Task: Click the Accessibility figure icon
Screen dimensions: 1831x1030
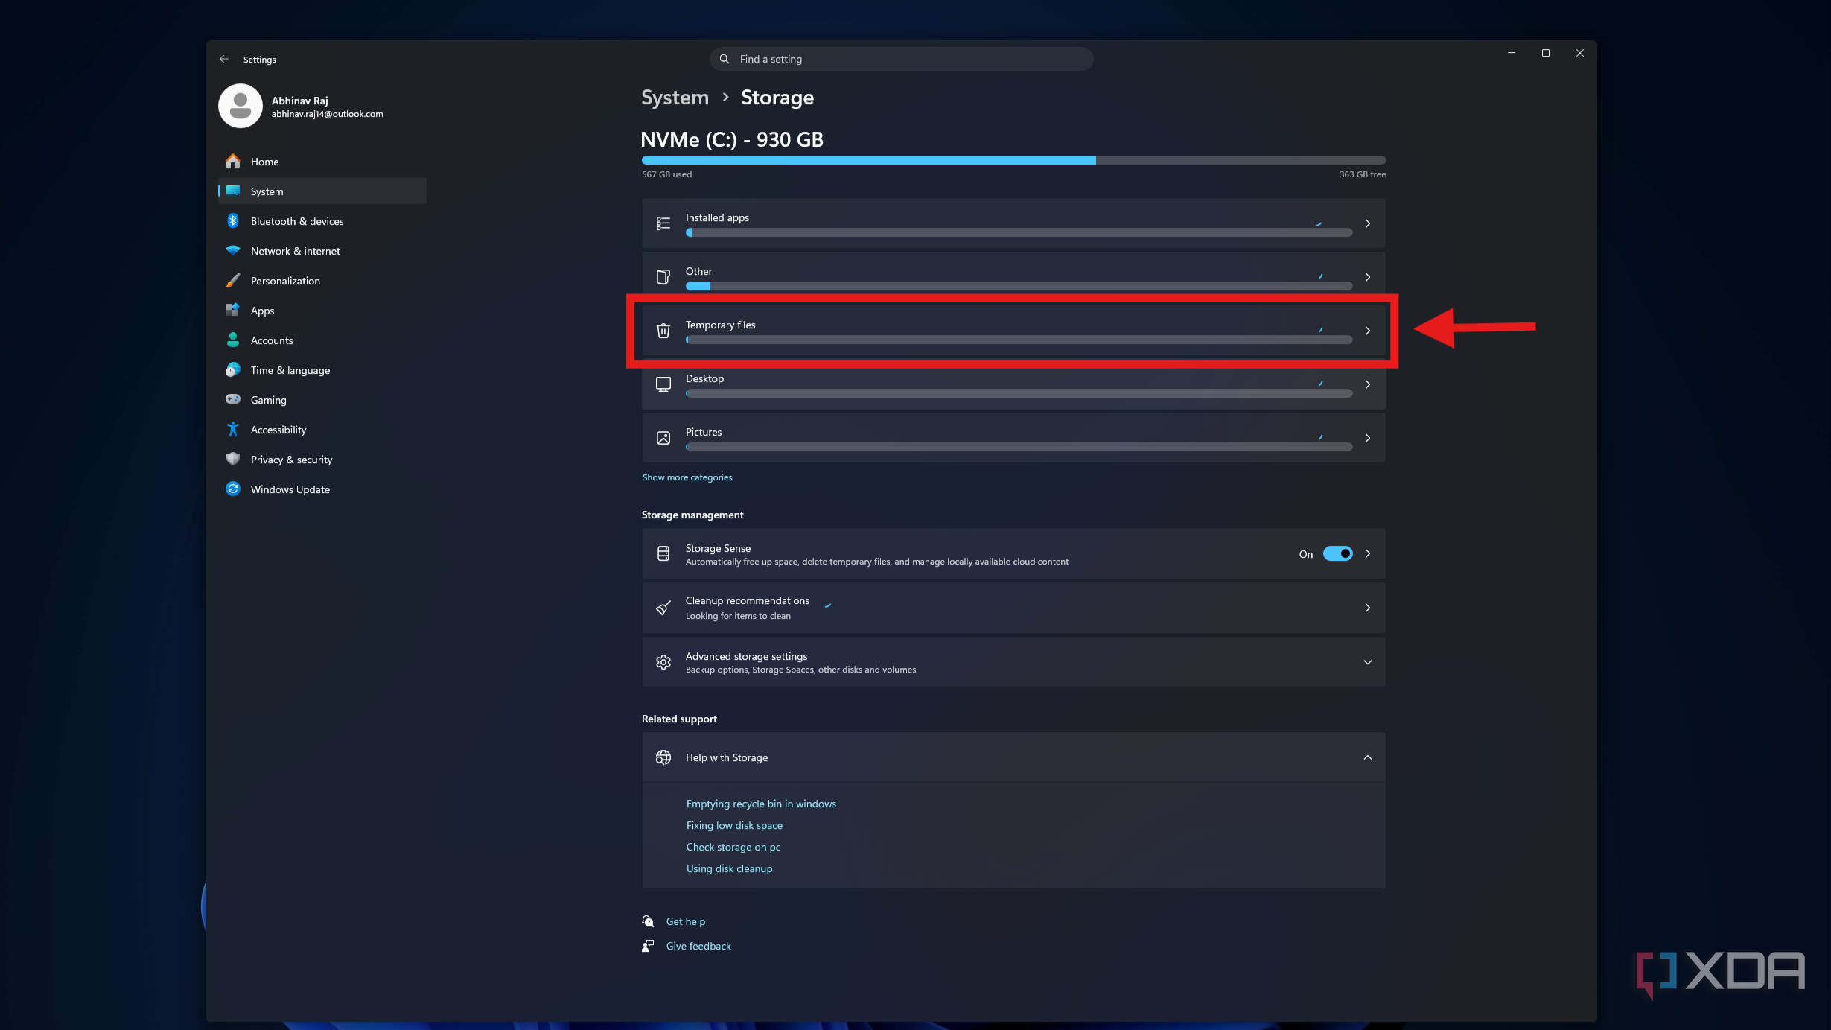Action: (x=233, y=430)
